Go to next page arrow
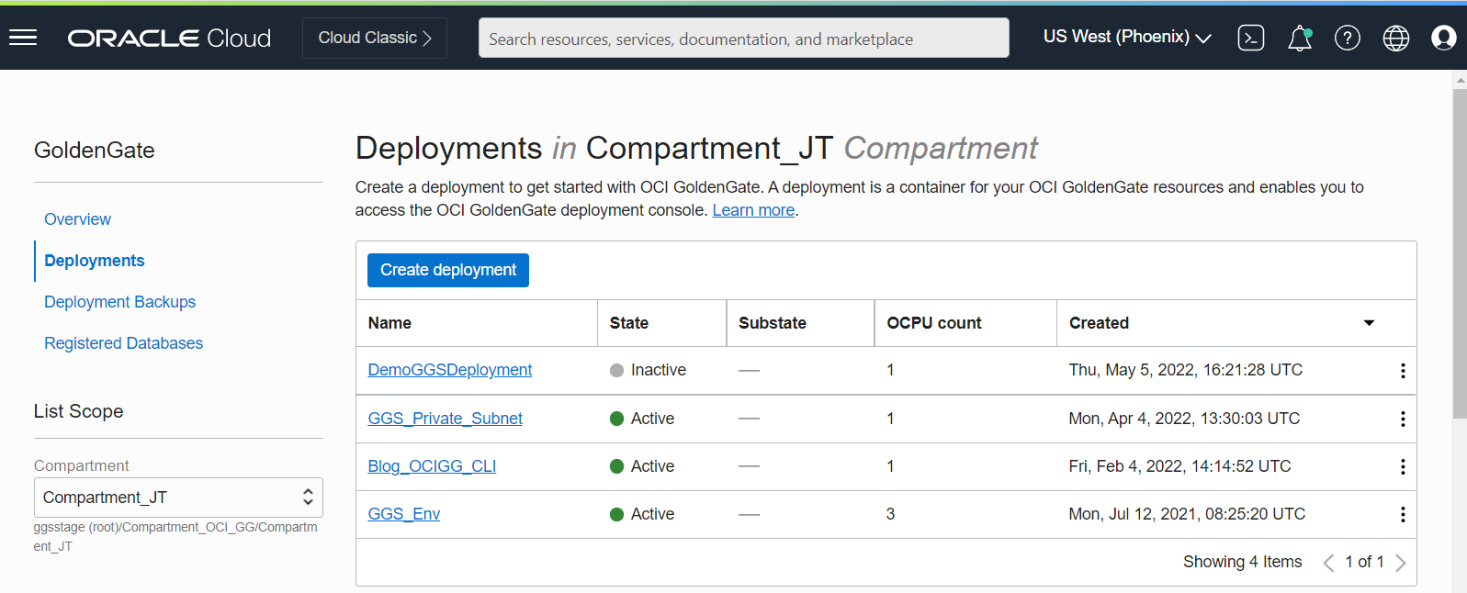The width and height of the screenshot is (1467, 593). 1401,563
